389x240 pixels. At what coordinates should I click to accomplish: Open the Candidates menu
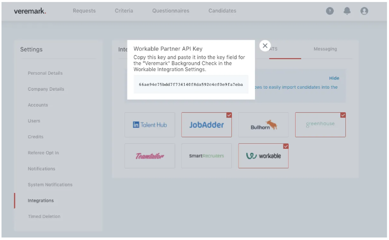[x=222, y=11]
